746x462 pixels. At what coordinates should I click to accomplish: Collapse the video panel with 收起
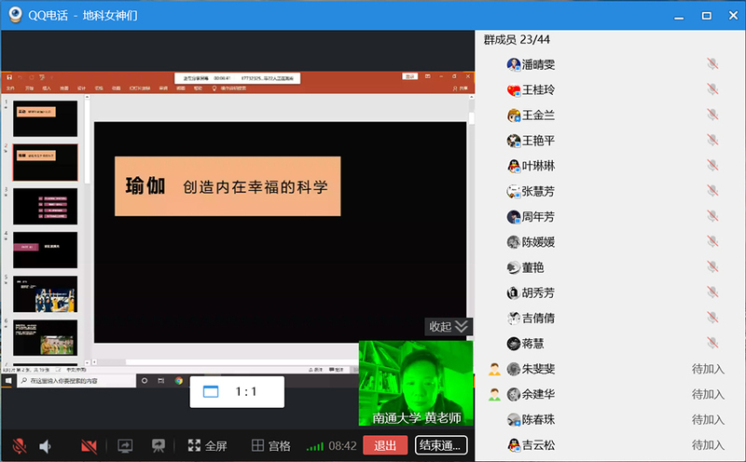pyautogui.click(x=449, y=326)
